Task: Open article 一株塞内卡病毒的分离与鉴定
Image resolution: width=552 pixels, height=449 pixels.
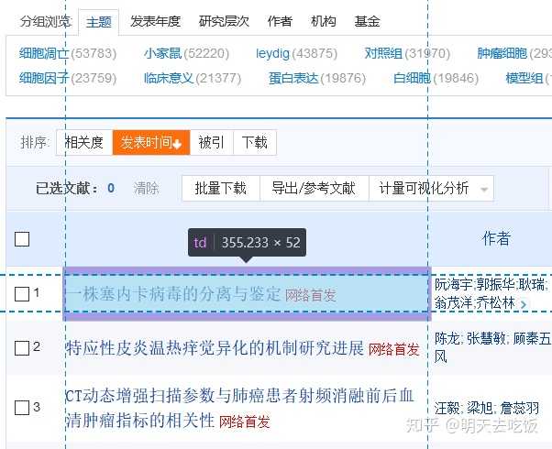Action: pyautogui.click(x=173, y=294)
